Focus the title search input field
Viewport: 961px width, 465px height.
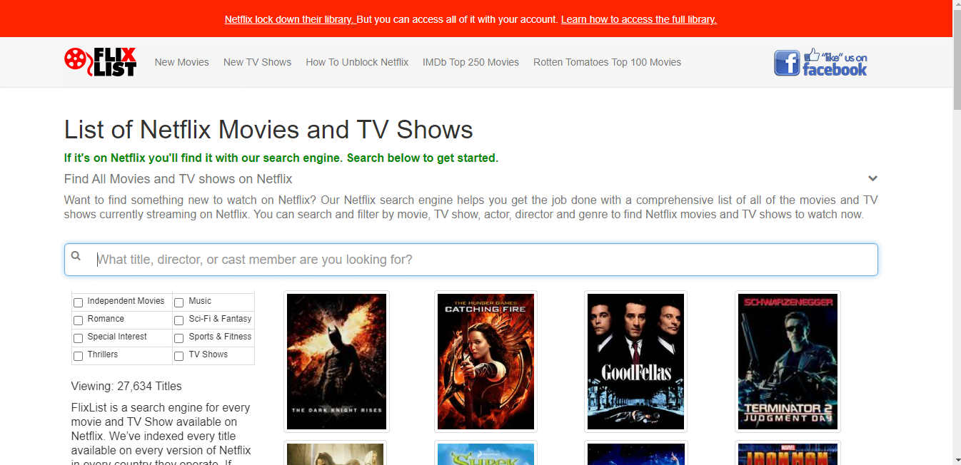(471, 260)
